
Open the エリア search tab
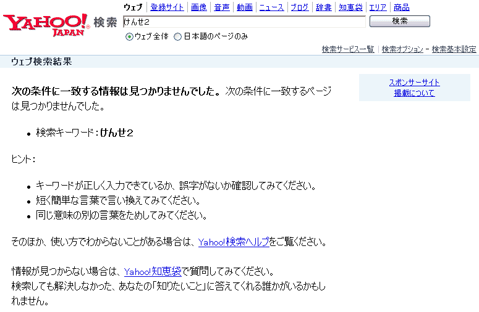[x=377, y=7]
